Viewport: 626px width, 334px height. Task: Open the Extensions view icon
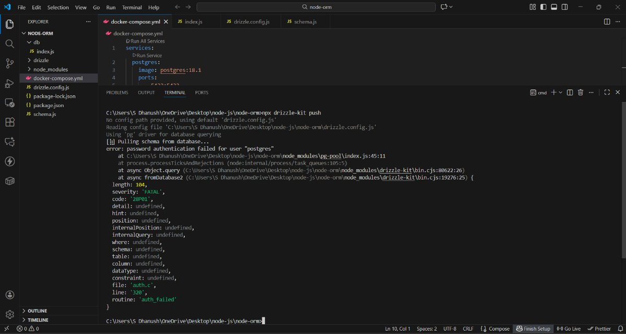pos(9,122)
